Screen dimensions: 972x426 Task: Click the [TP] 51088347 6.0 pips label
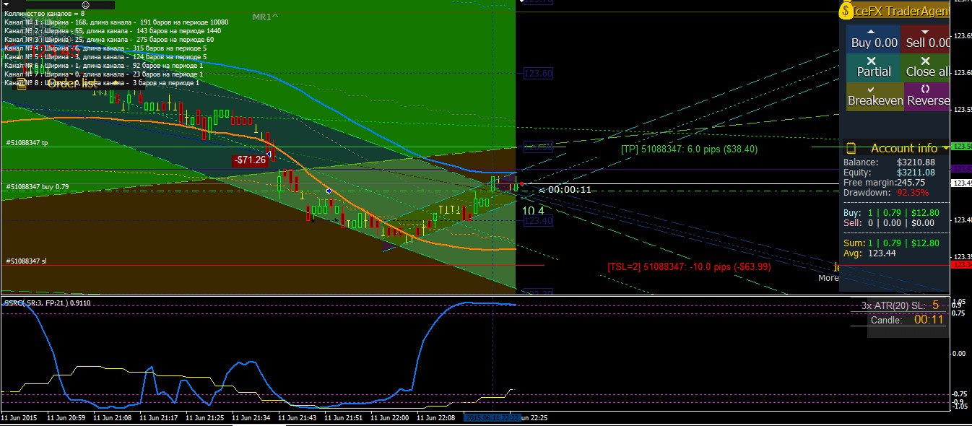click(689, 149)
